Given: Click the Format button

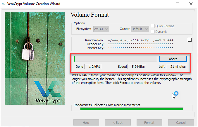Looking at the screenshot, I should click(149, 123).
